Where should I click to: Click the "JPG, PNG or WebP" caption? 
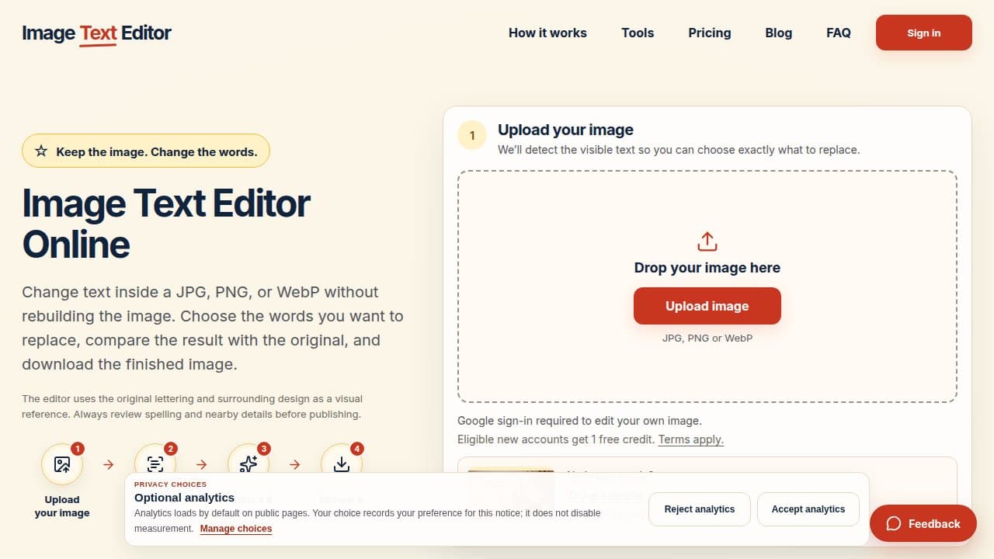tap(707, 338)
